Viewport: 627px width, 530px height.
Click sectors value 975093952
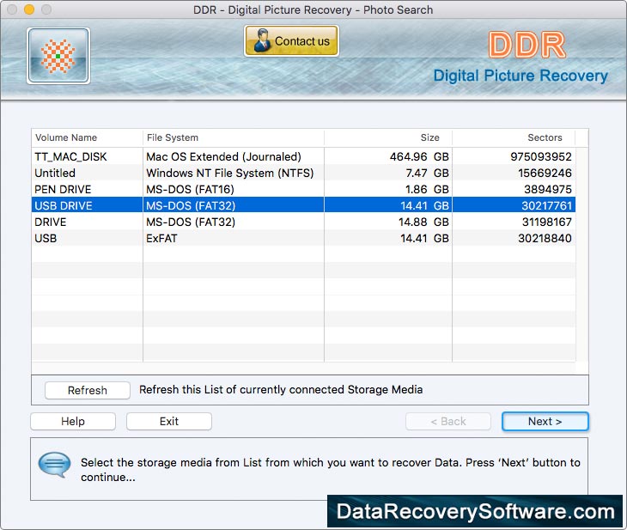pyautogui.click(x=541, y=156)
